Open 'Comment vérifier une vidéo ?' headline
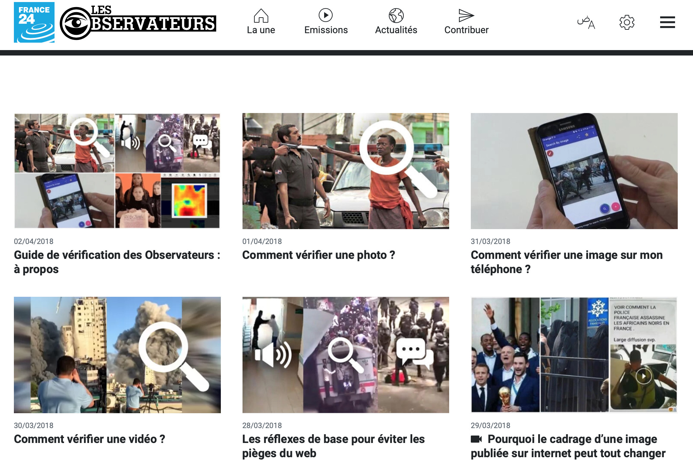 (x=89, y=439)
